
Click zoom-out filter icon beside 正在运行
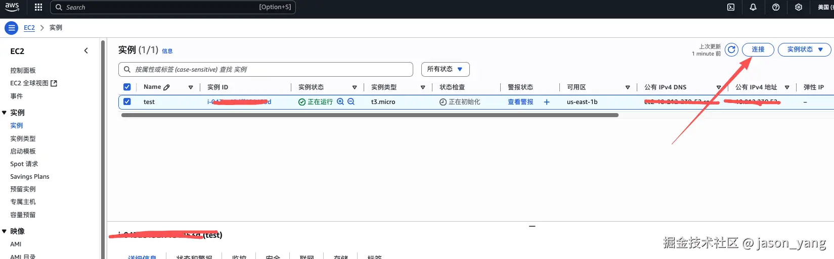coord(351,101)
